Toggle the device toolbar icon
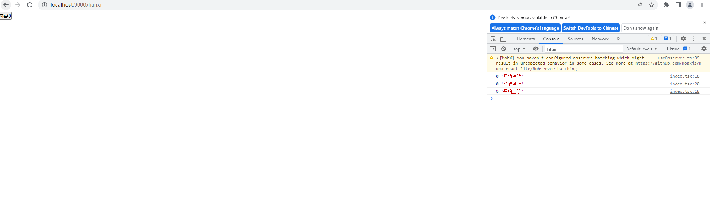The height and width of the screenshot is (212, 710). coord(503,39)
